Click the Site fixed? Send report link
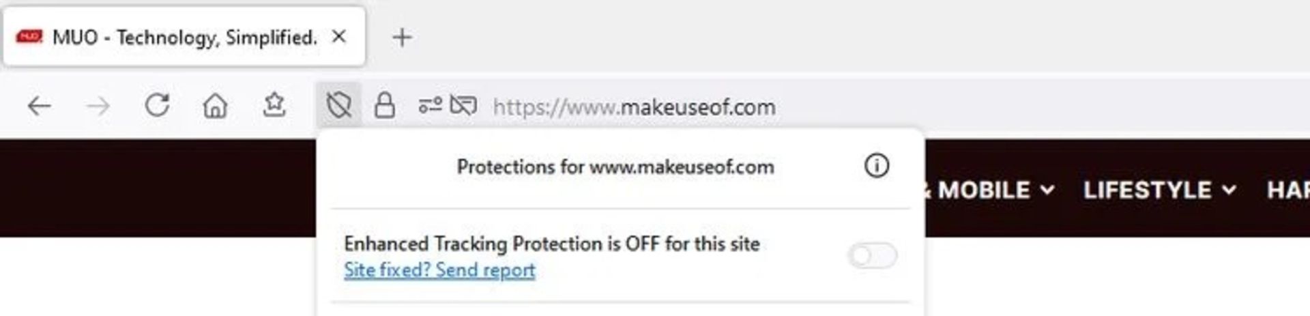Image resolution: width=1310 pixels, height=316 pixels. [439, 270]
